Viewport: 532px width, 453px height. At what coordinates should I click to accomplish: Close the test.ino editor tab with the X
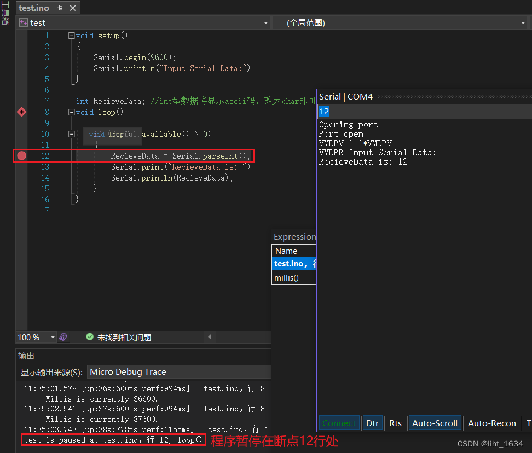click(72, 8)
